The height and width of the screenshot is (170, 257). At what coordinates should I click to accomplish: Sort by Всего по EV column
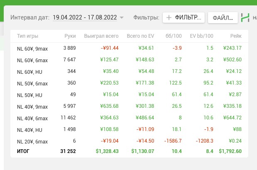point(140,36)
